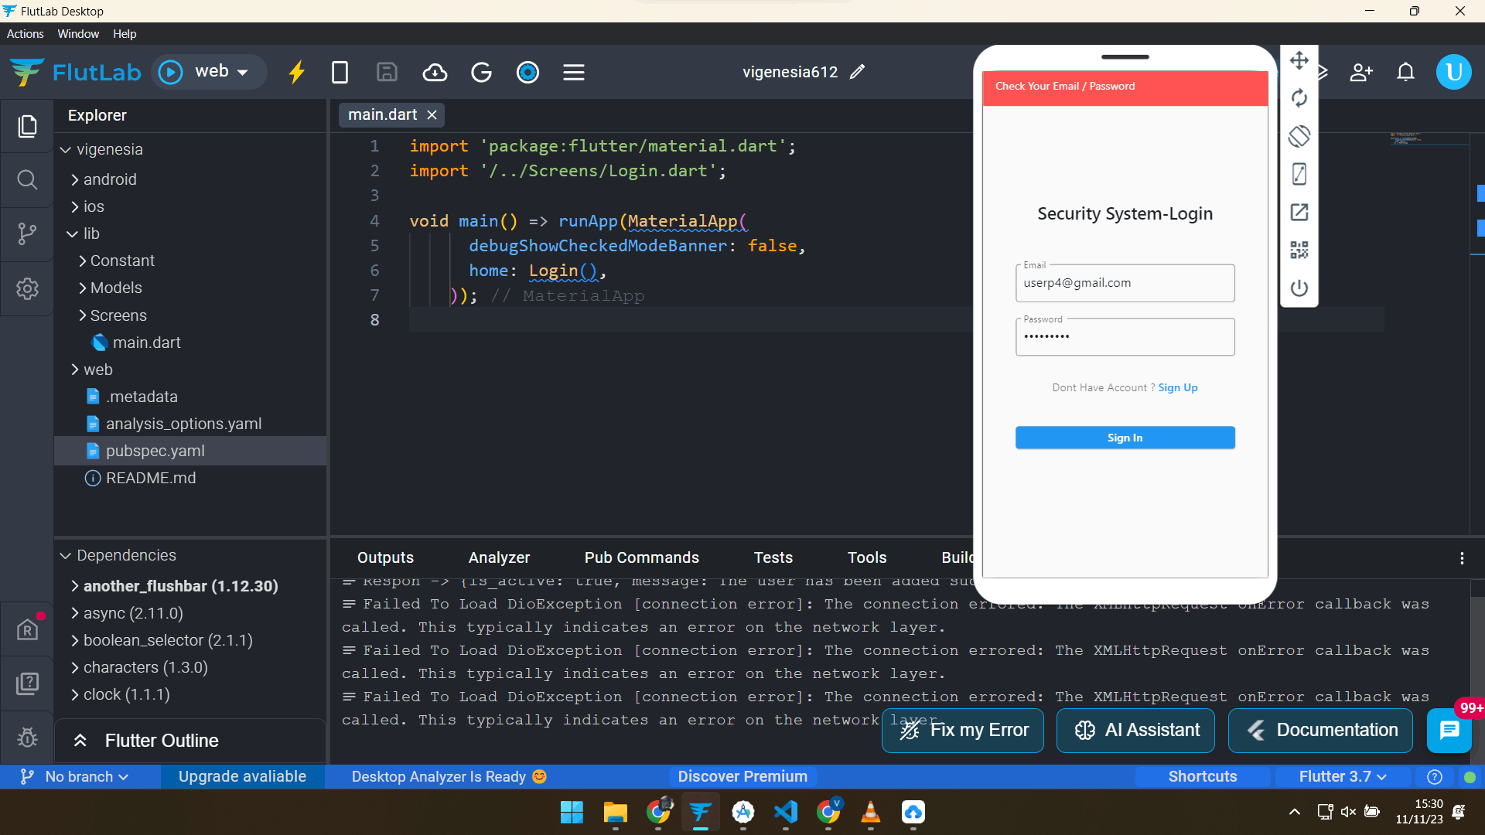The height and width of the screenshot is (835, 1485).
Task: Open the search icon in the sidebar
Action: 27,180
